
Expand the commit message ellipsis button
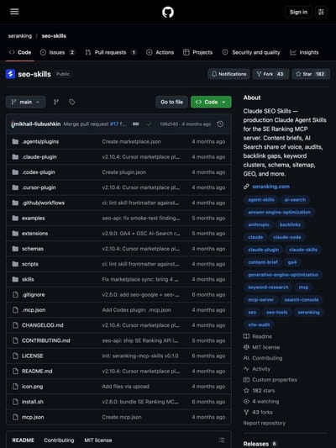click(135, 124)
